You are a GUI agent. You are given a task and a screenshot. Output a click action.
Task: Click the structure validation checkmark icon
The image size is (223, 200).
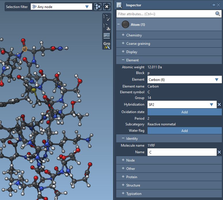click(107, 17)
